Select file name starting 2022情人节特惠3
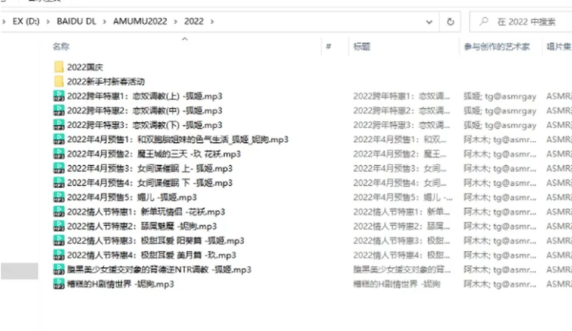The height and width of the screenshot is (331, 572). [x=156, y=241]
